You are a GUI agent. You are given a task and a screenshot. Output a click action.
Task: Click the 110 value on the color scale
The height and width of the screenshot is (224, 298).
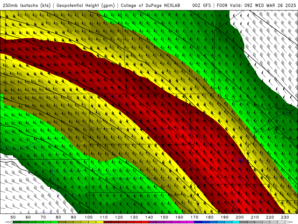pyautogui.click(x=104, y=217)
